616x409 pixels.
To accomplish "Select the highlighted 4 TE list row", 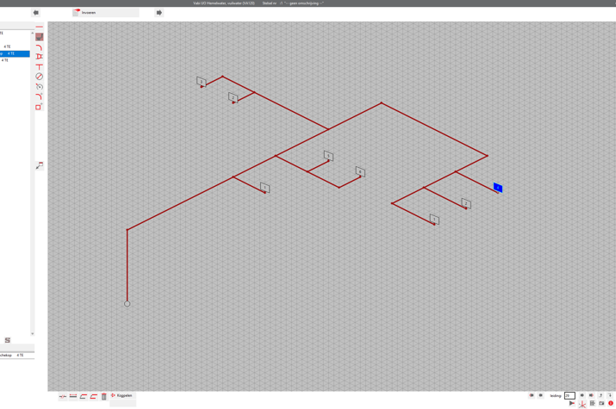I will 15,53.
